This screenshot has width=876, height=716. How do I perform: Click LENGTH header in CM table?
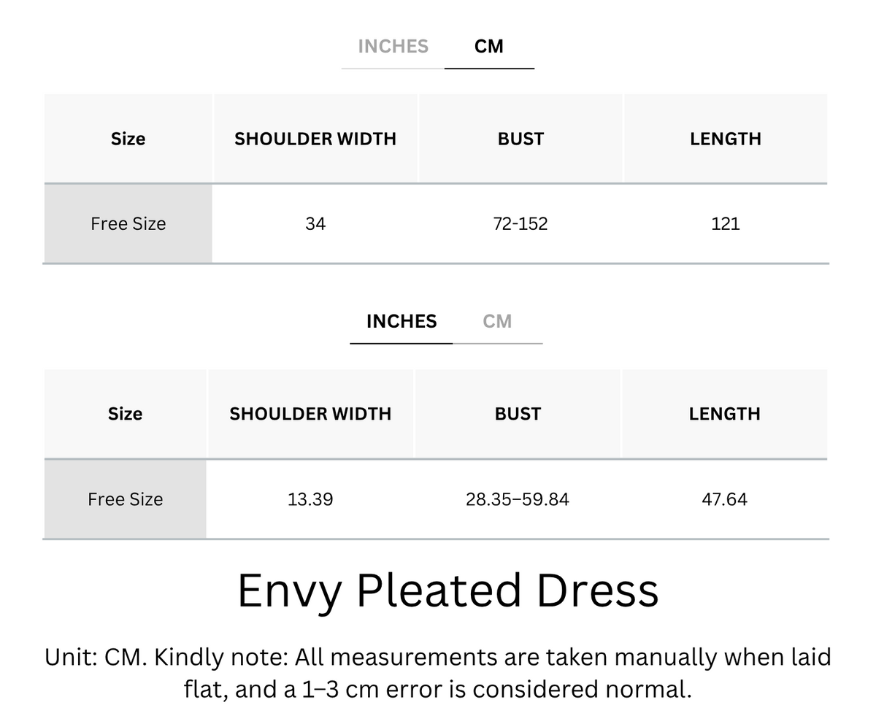(x=726, y=139)
